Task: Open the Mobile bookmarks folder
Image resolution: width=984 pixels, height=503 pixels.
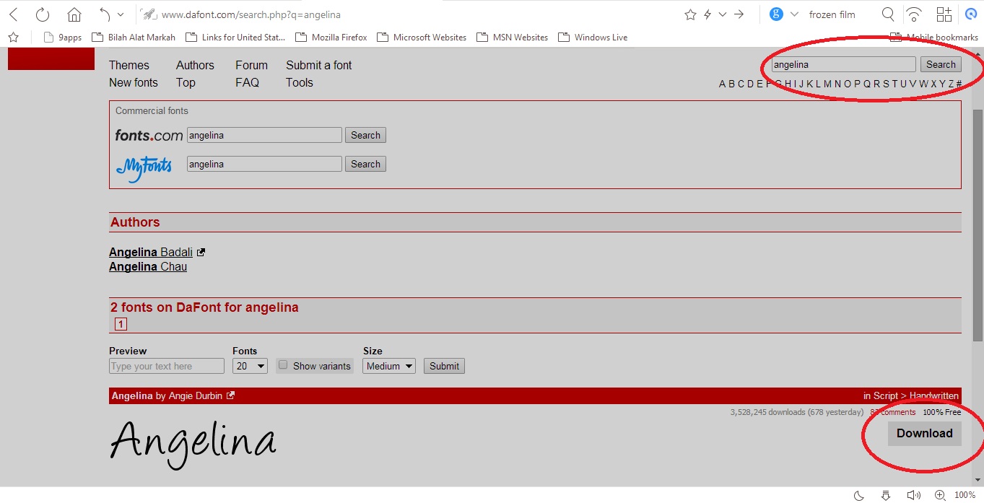Action: [x=934, y=37]
